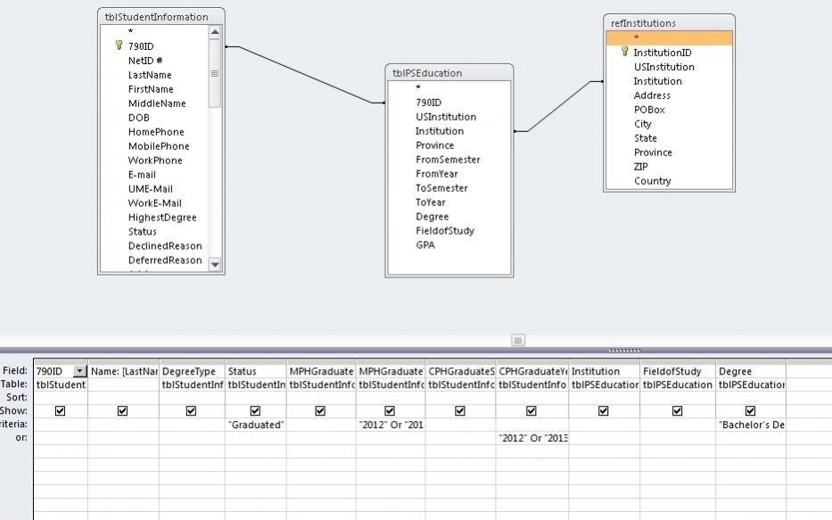Click the "Graduated" criteria cell

(x=256, y=425)
